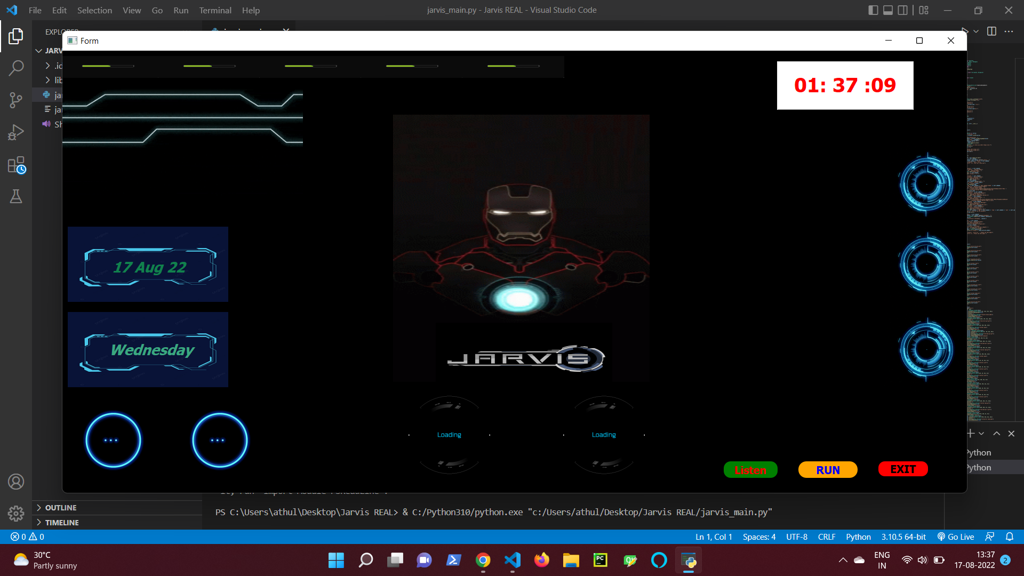Viewport: 1024px width, 576px height.
Task: Open the Selection menu
Action: [94, 10]
